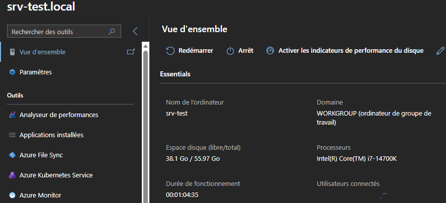Open the Analyseur de performances tool
The image size is (446, 203).
tap(58, 115)
